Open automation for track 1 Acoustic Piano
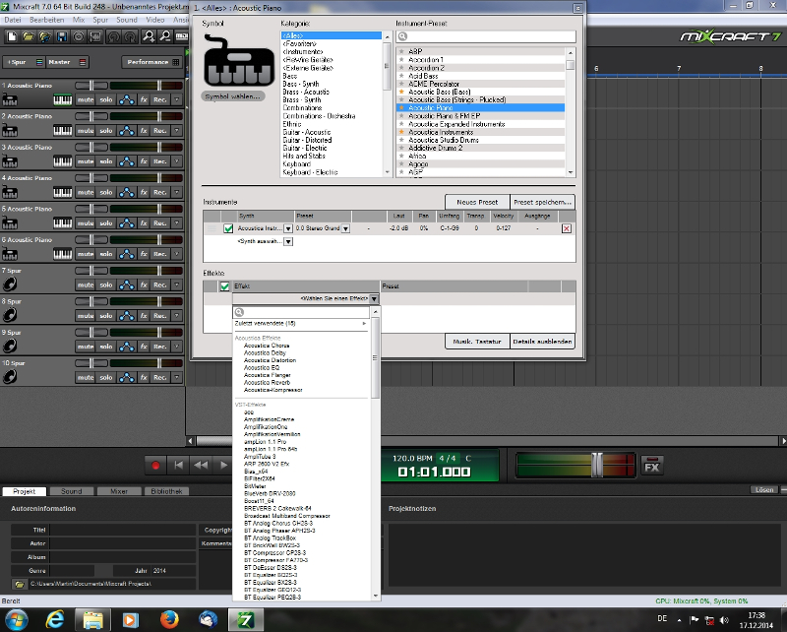The height and width of the screenshot is (632, 787). click(127, 100)
